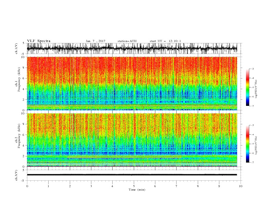Click time axis tick label "6"
The width and height of the screenshot is (271, 209).
click(155, 186)
